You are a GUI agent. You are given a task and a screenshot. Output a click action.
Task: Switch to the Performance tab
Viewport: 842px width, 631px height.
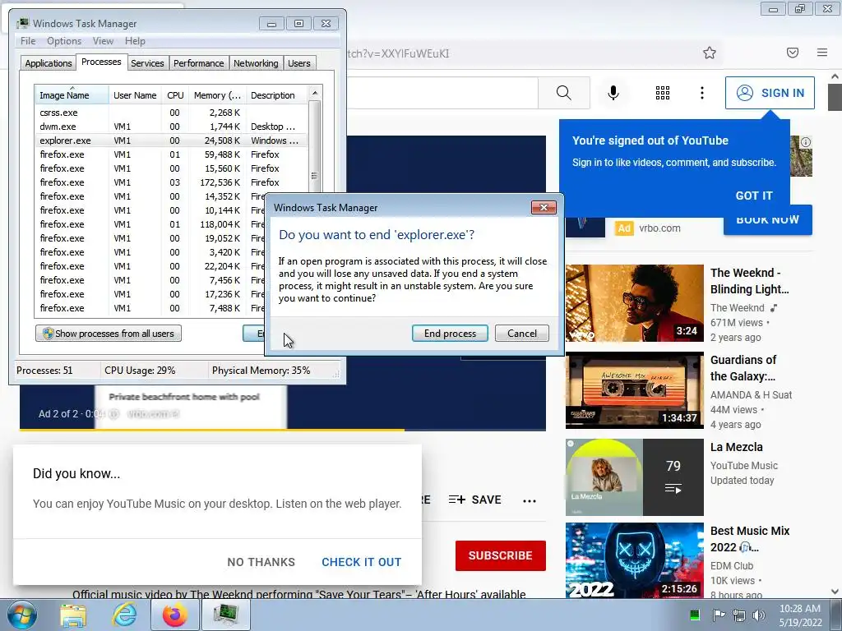(x=198, y=63)
